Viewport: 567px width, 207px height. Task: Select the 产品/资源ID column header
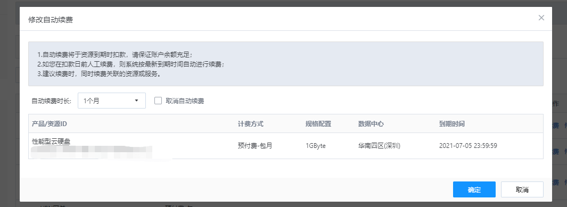50,124
